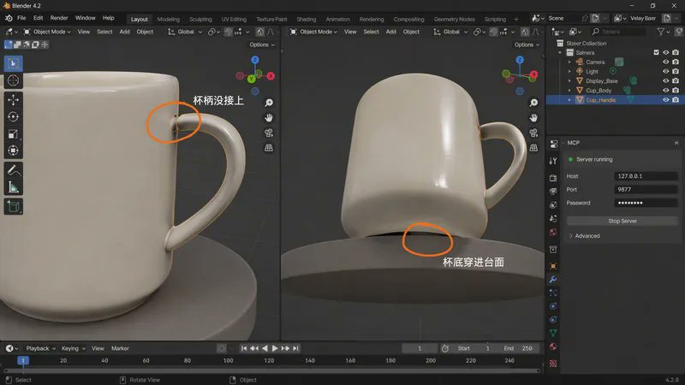Choose the Rotate tool
Screen dimensions: 685x385
click(x=13, y=116)
